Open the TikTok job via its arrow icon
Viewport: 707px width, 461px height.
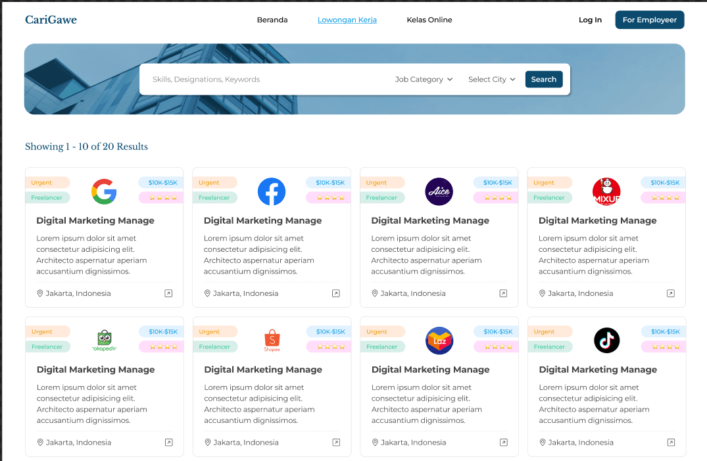point(671,443)
